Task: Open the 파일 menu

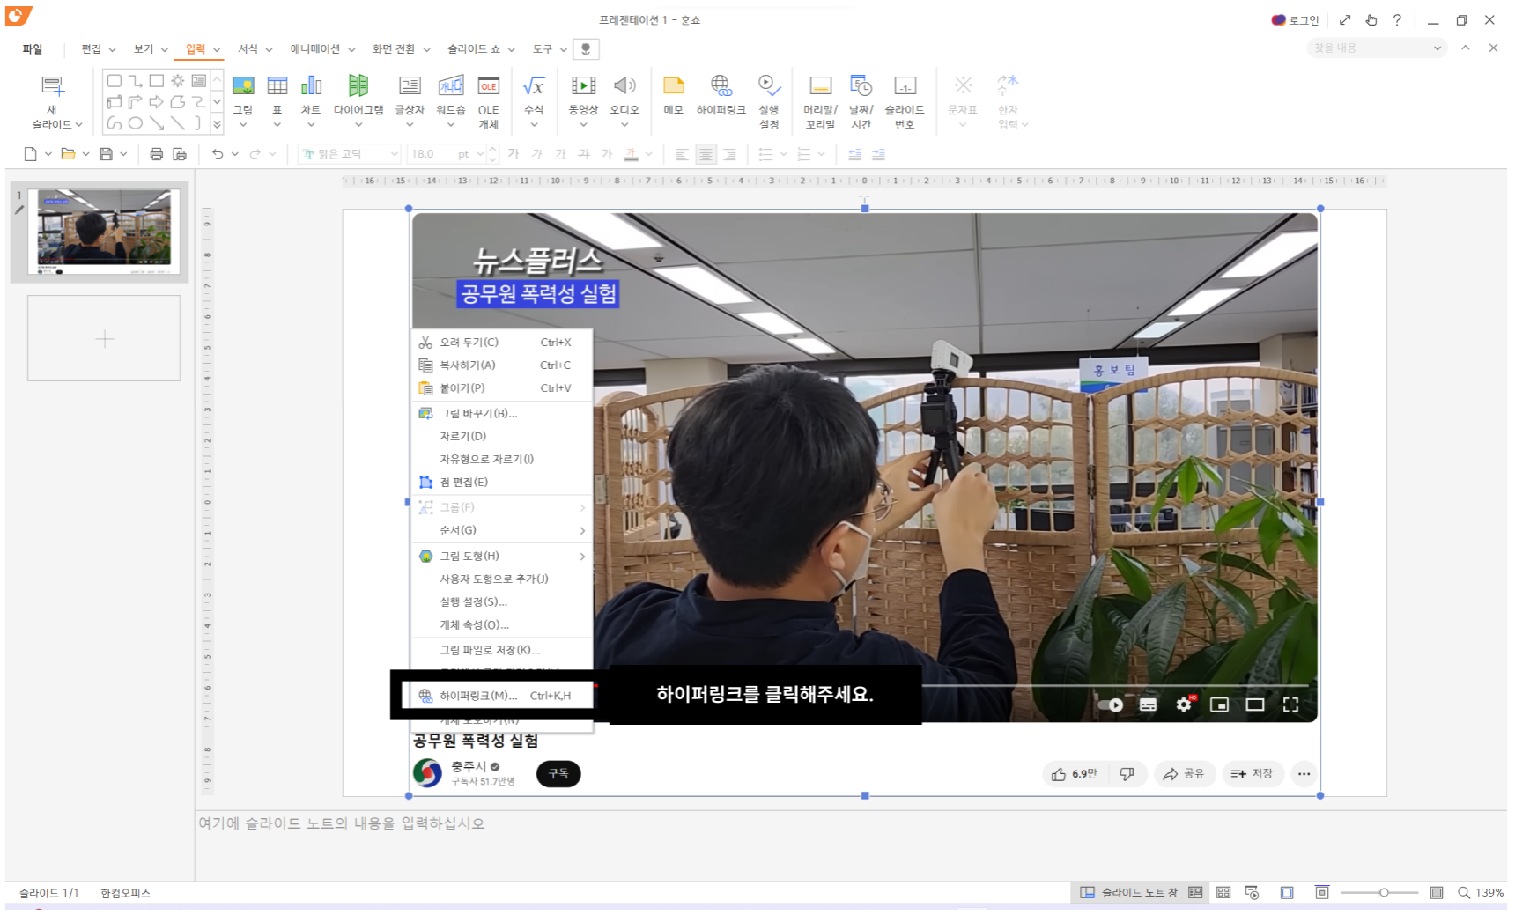Action: [33, 49]
